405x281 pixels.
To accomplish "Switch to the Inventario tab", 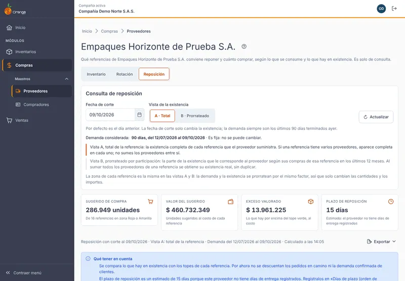I will click(96, 74).
